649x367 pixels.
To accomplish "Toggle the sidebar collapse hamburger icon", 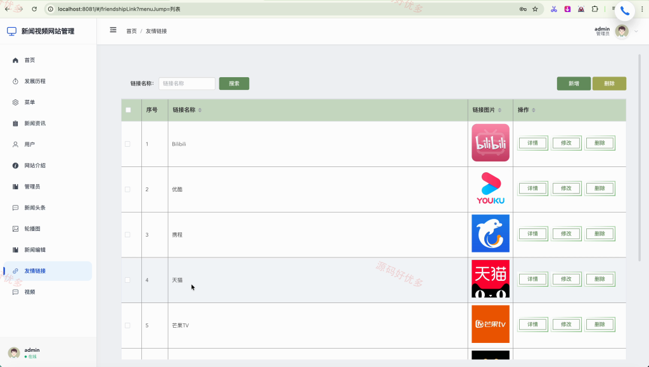I will click(113, 30).
